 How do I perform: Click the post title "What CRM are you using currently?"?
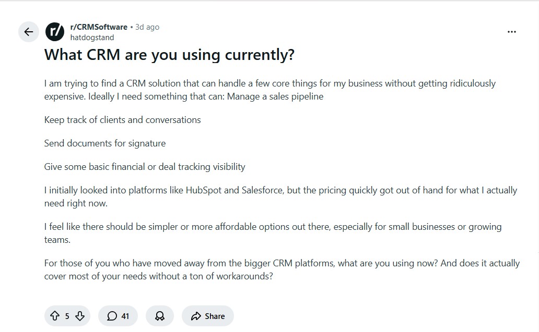[169, 55]
